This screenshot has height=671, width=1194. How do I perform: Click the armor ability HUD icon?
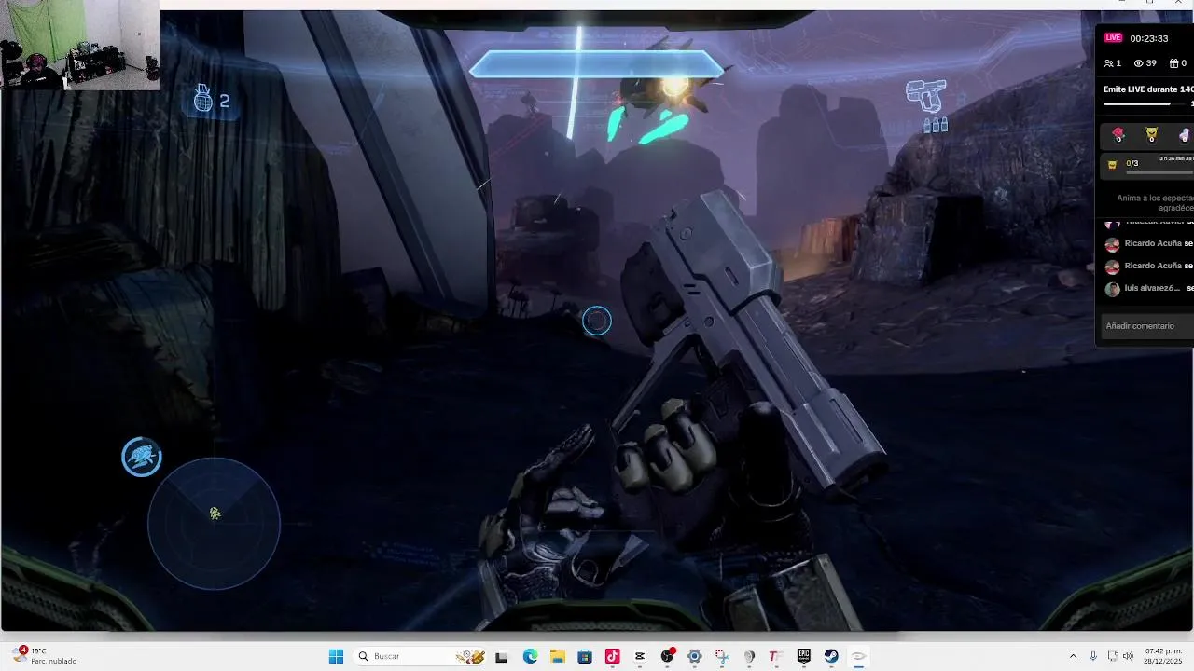click(x=142, y=457)
